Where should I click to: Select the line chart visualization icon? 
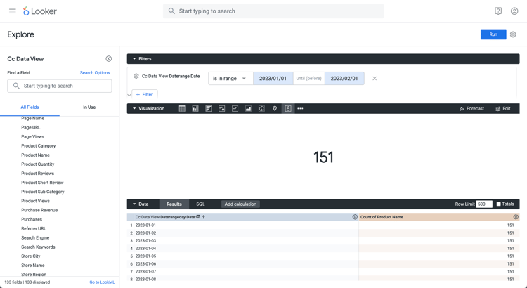tap(235, 109)
